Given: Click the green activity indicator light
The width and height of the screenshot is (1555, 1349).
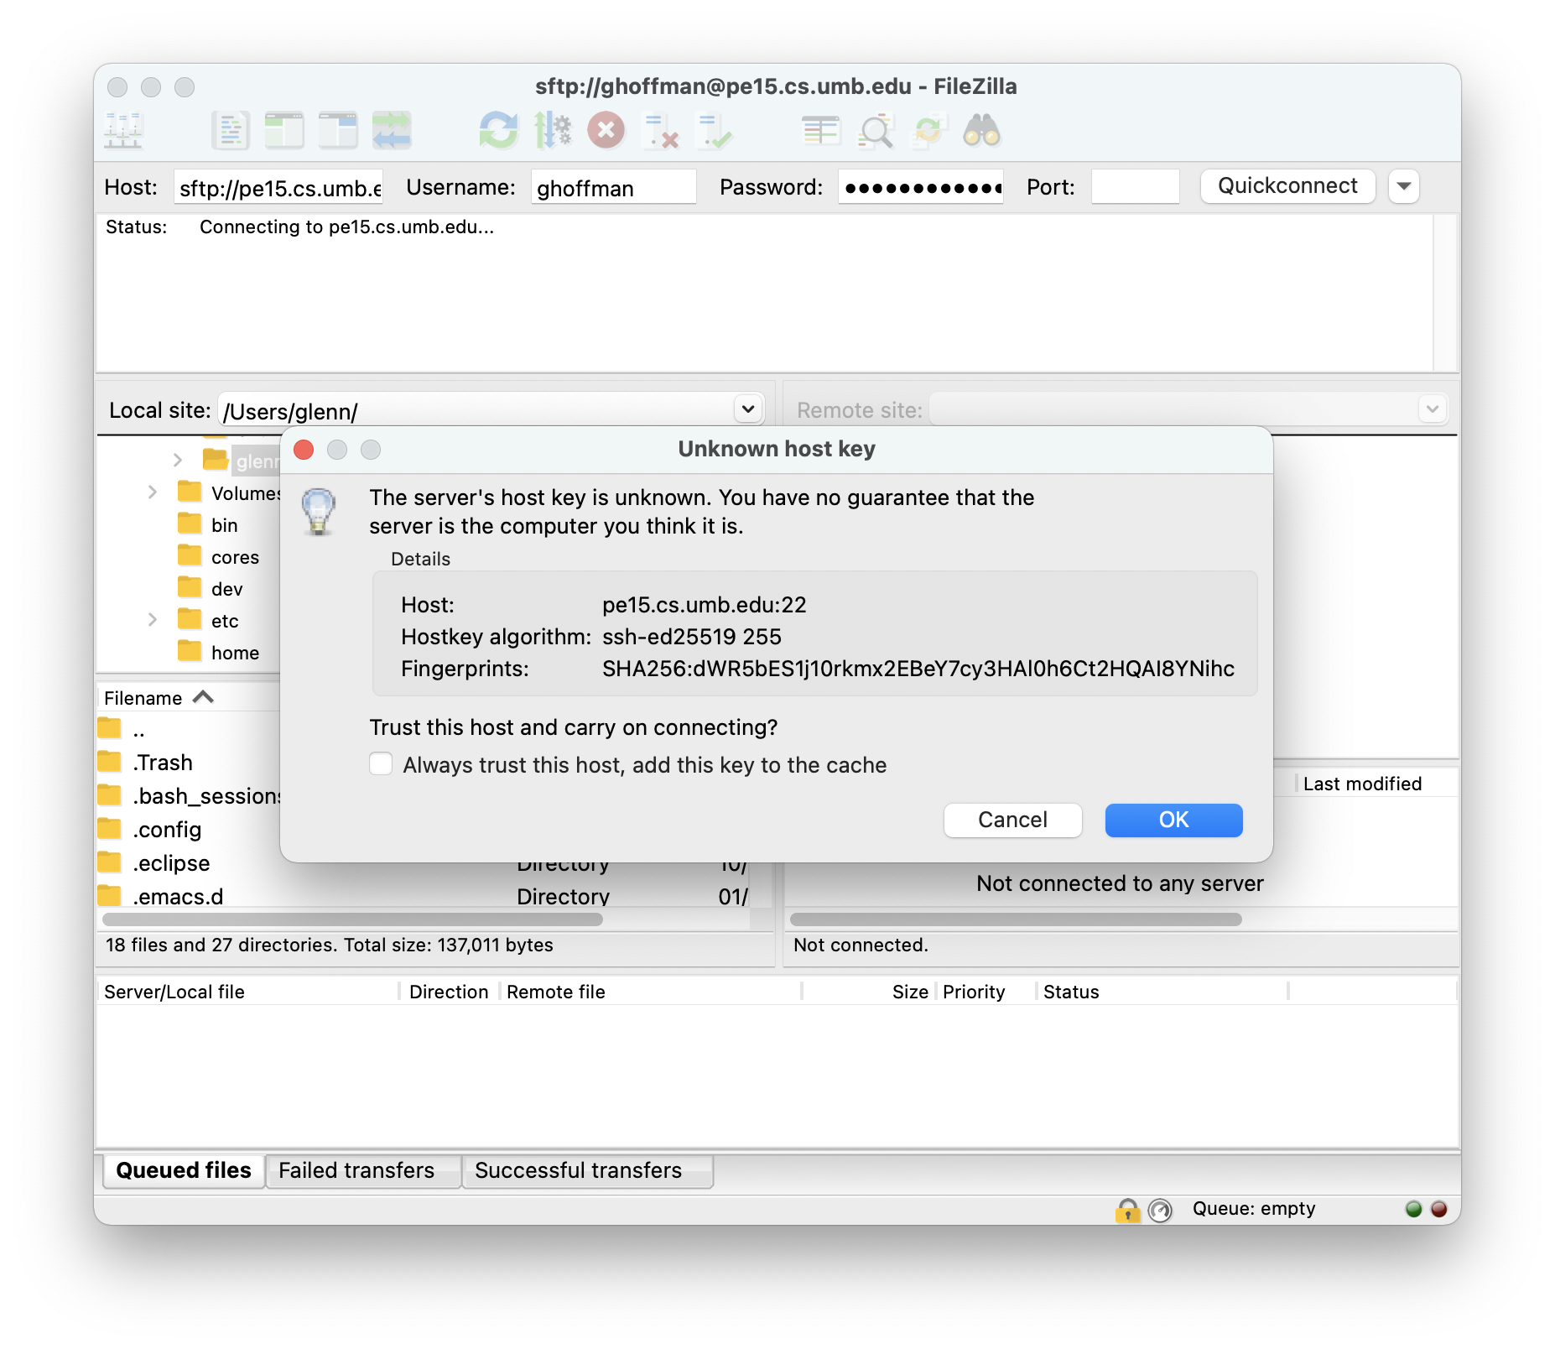Looking at the screenshot, I should click(x=1414, y=1209).
